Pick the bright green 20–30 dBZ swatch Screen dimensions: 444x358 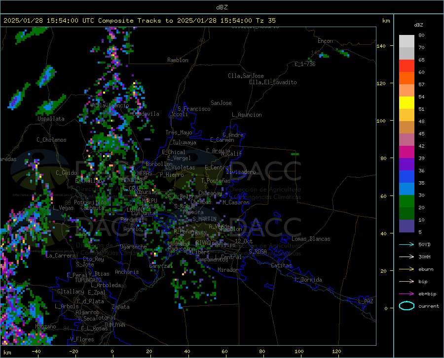point(407,201)
